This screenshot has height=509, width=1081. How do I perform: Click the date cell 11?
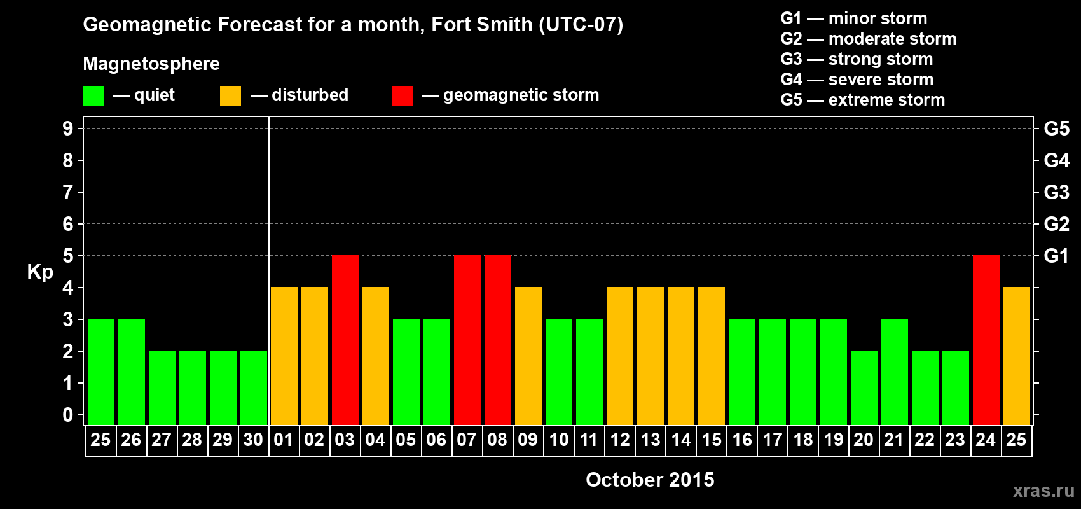pos(589,440)
